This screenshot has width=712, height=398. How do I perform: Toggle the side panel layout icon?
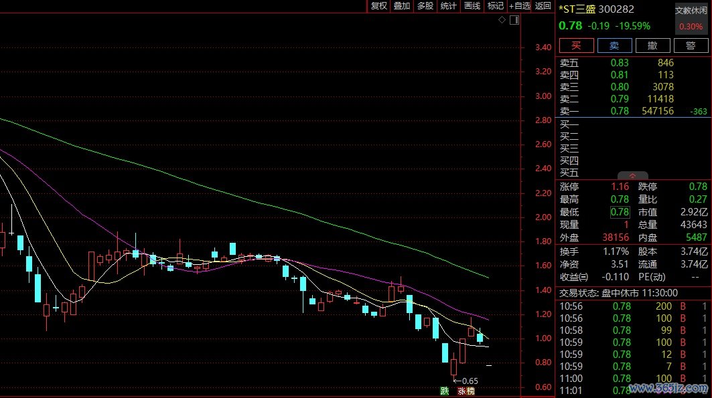click(x=514, y=21)
